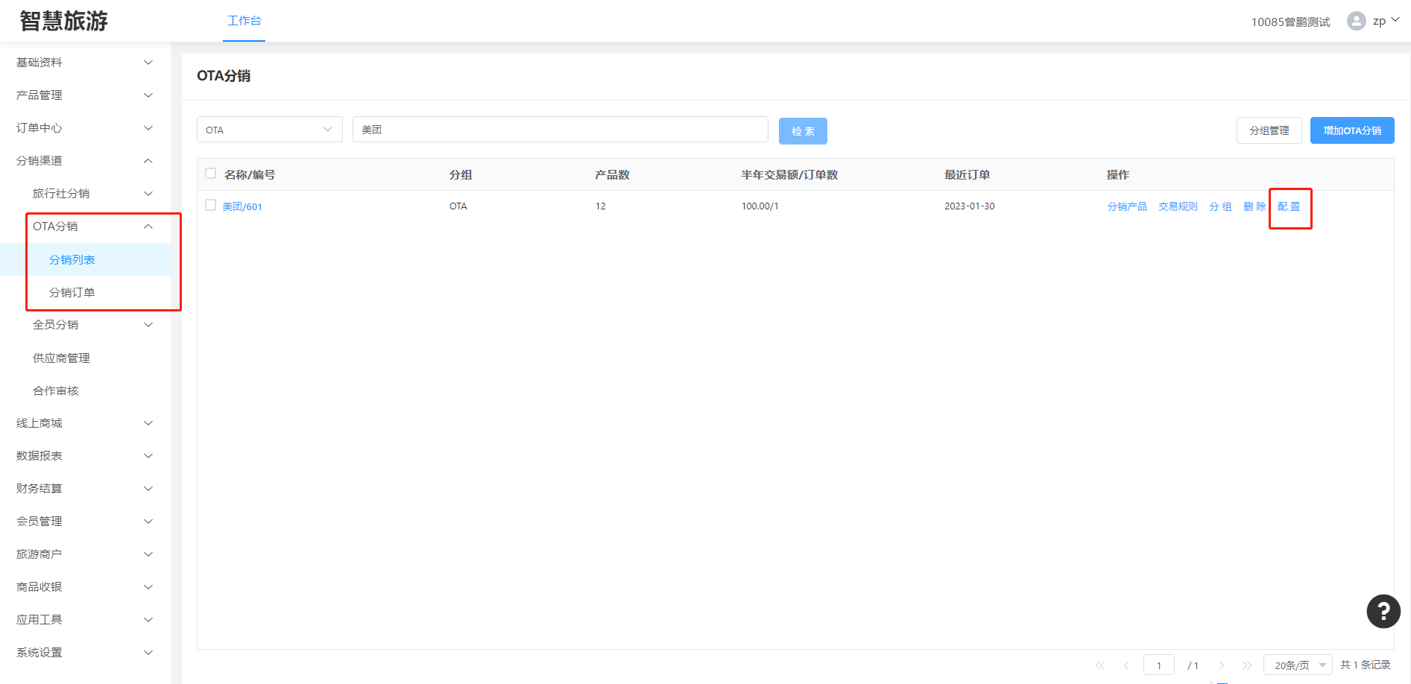This screenshot has height=684, width=1411.
Task: Open the OTA type dropdown
Action: [x=269, y=130]
